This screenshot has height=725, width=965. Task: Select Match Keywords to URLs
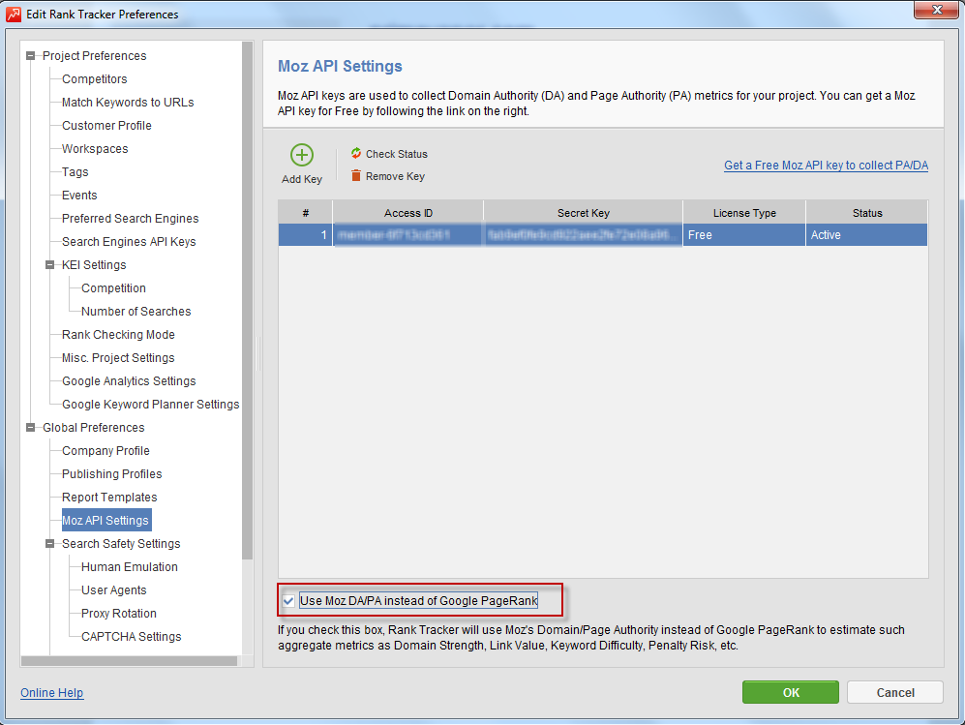click(x=128, y=103)
